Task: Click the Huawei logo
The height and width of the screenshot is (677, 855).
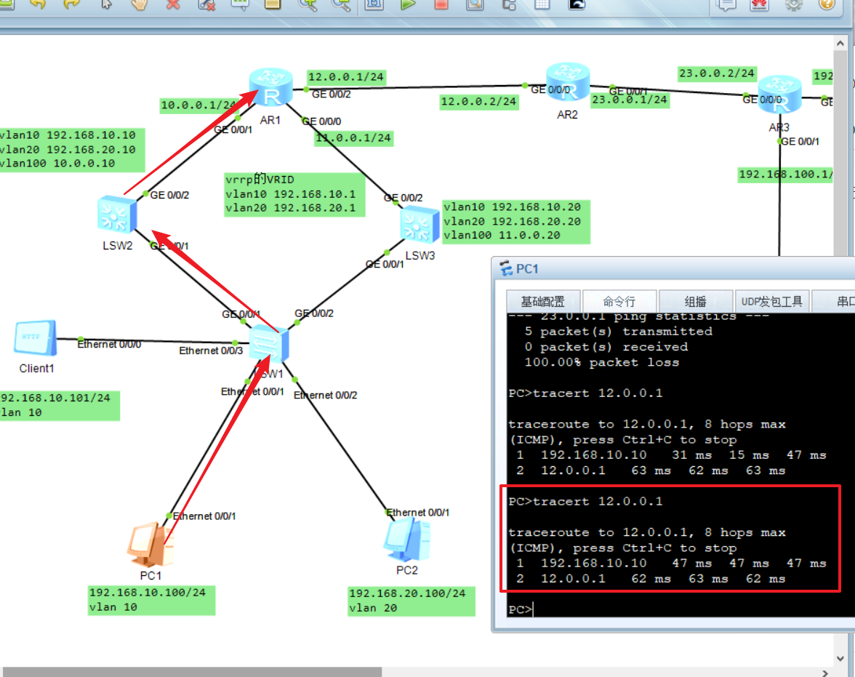Action: click(x=758, y=6)
